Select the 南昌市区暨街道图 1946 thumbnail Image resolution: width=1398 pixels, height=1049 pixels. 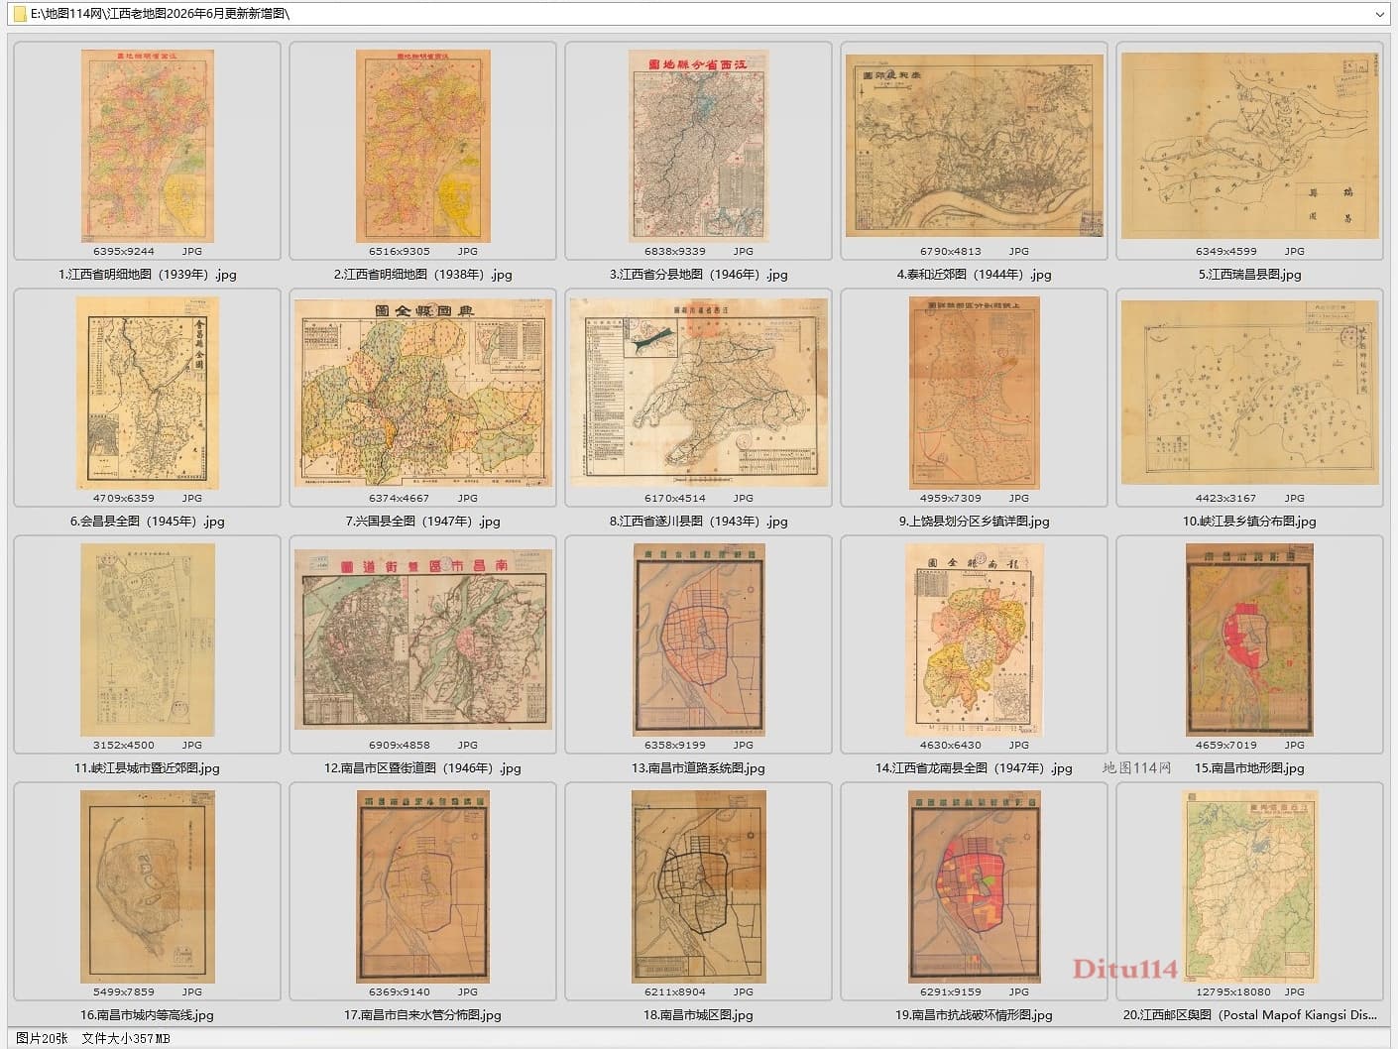point(422,641)
